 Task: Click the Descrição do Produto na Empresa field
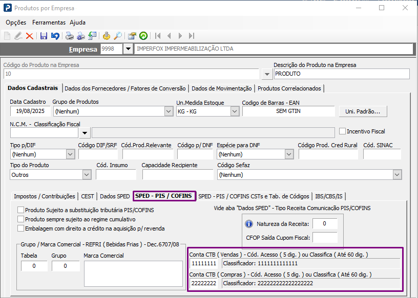[342, 74]
